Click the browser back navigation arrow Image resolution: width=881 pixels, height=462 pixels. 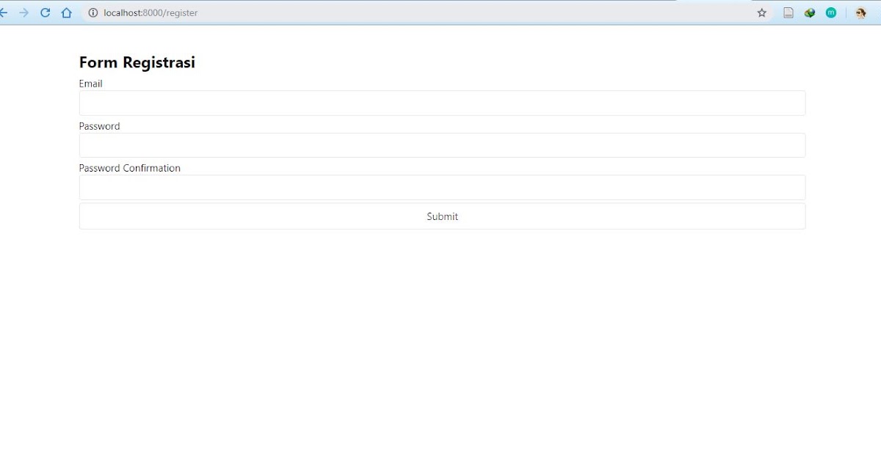[6, 12]
